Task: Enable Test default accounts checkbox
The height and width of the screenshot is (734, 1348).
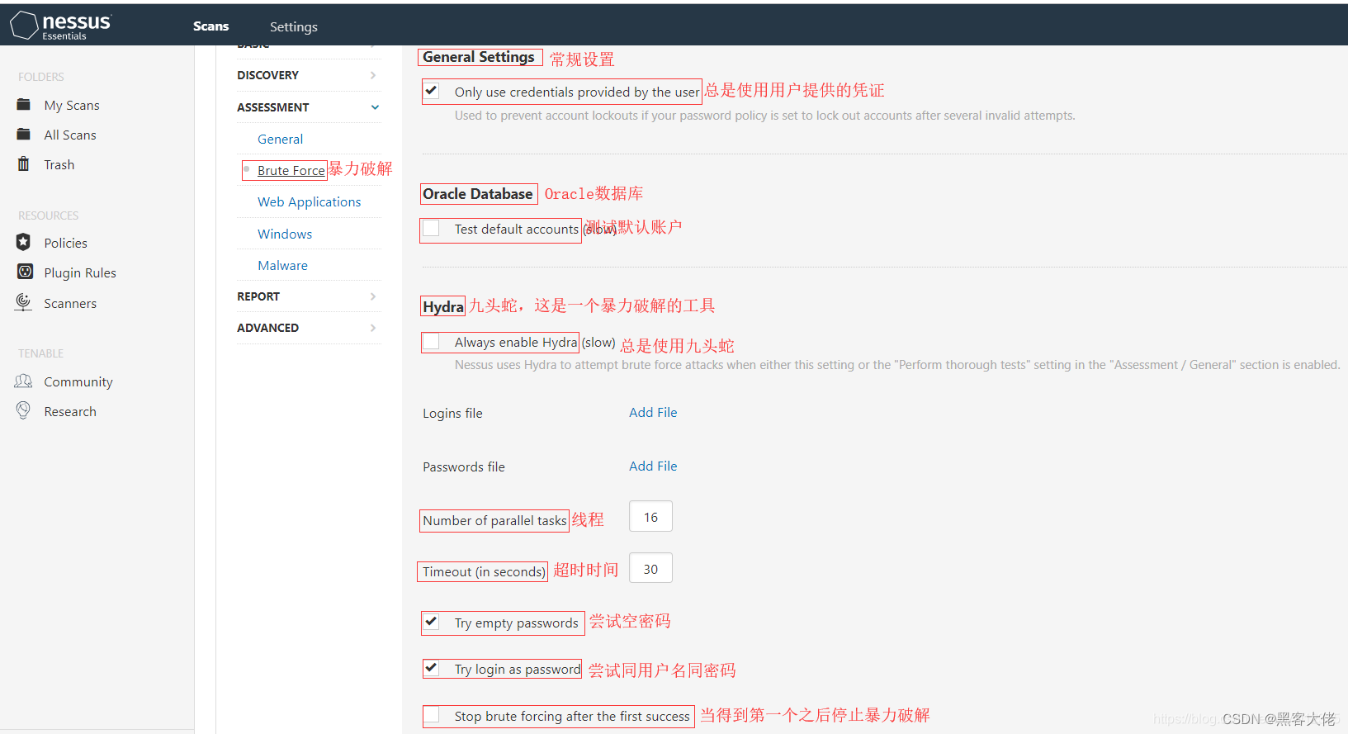Action: point(431,229)
